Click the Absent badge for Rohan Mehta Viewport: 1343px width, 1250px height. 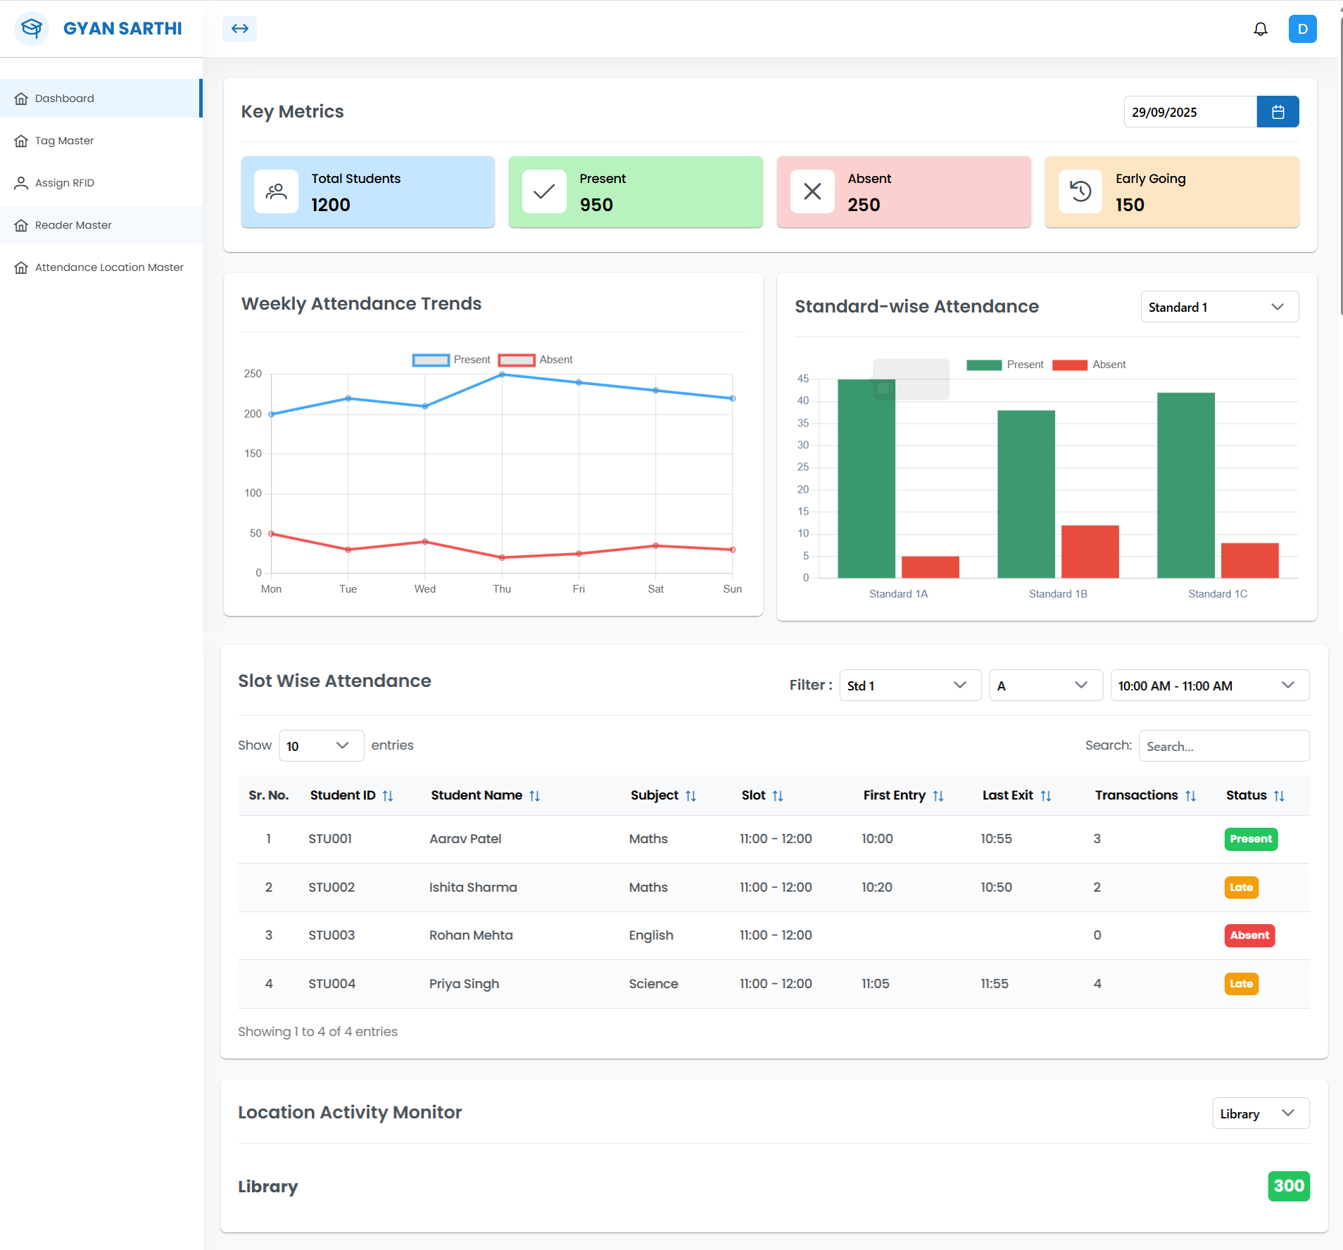point(1249,935)
